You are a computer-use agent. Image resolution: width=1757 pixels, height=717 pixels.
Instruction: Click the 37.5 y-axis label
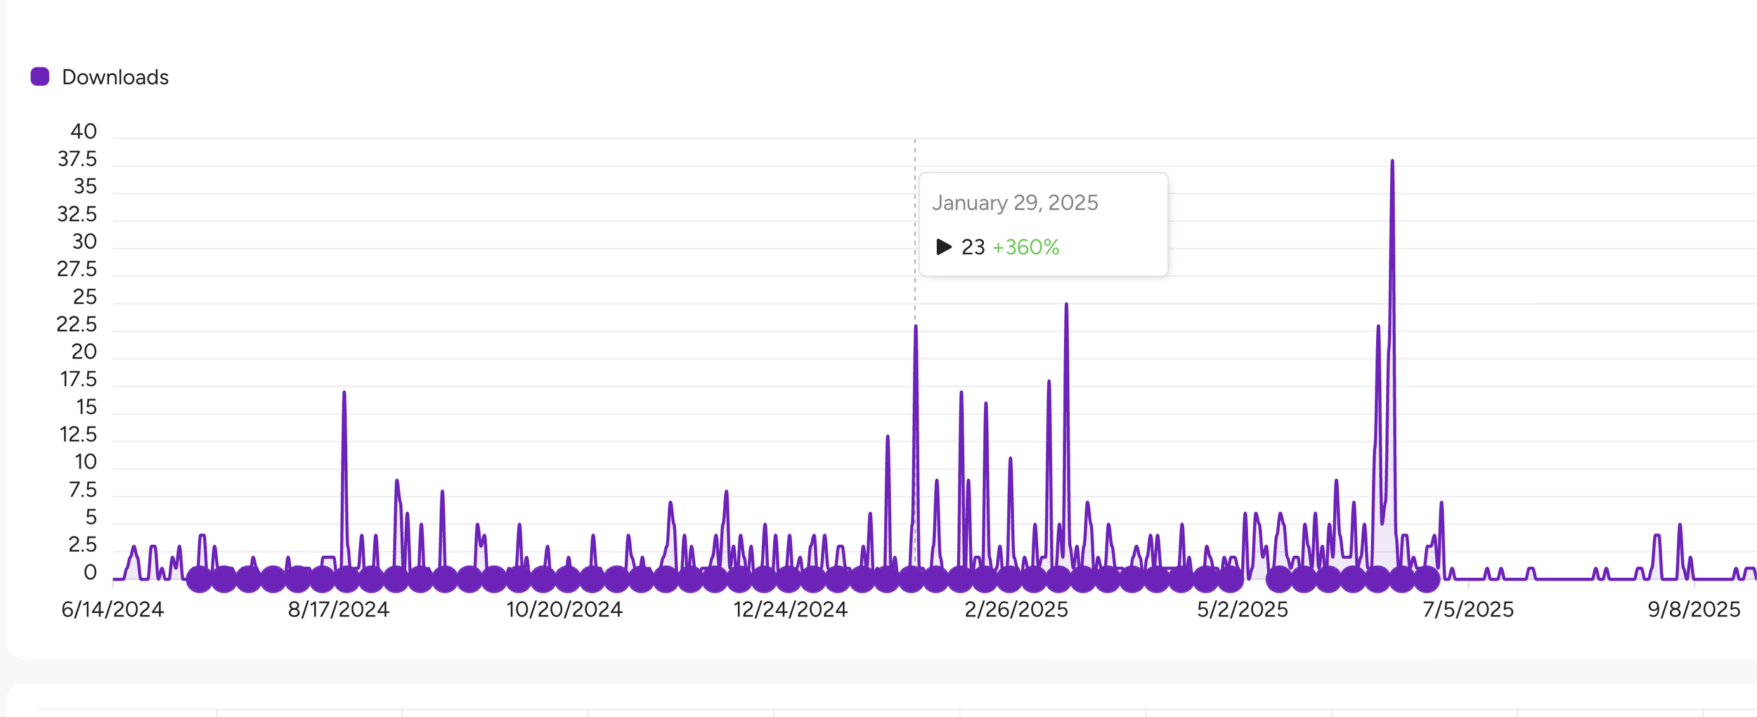(x=77, y=159)
